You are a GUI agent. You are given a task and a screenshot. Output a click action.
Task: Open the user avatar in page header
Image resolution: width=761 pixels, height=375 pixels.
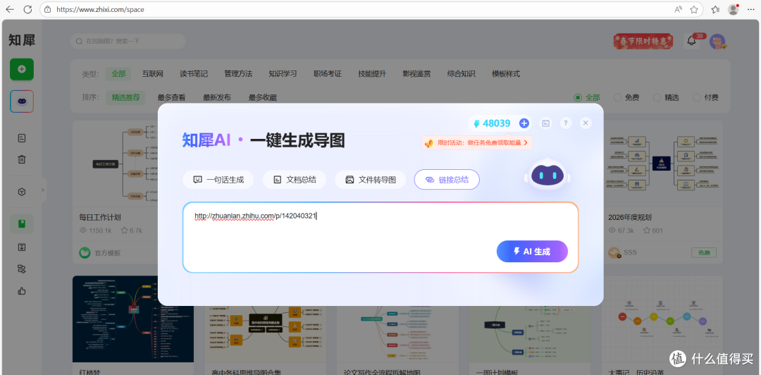coord(717,42)
